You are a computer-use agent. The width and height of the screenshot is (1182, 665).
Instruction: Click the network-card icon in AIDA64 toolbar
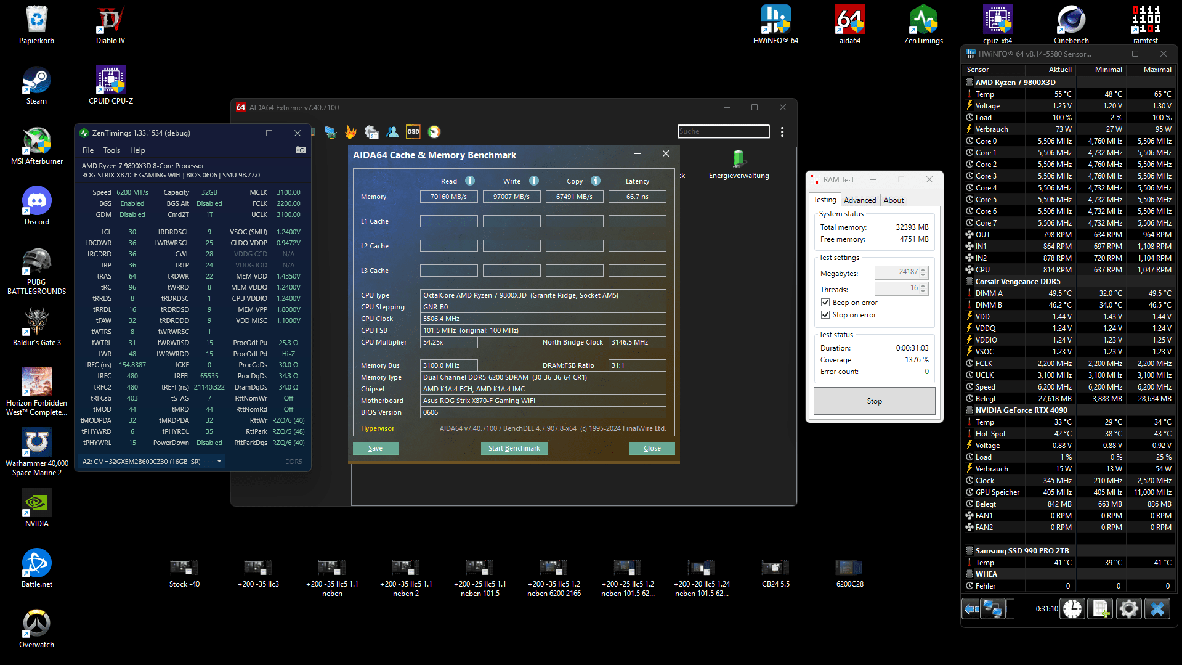click(x=331, y=132)
